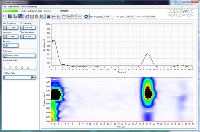The width and height of the screenshot is (200, 132).
Task: Click the colormap spectrogram toolbar icon
Action: [x=15, y=16]
